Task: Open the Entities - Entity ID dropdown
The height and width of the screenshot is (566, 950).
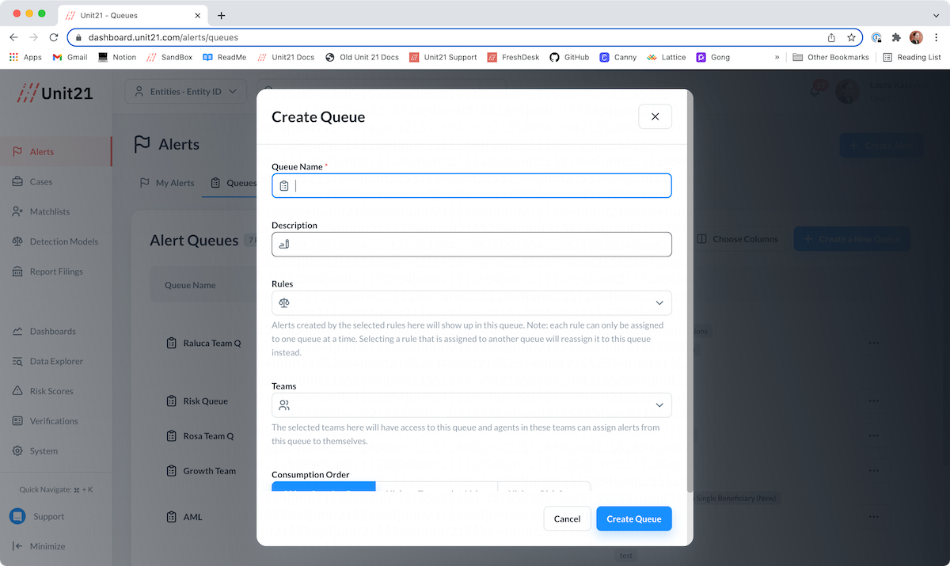Action: pyautogui.click(x=184, y=92)
